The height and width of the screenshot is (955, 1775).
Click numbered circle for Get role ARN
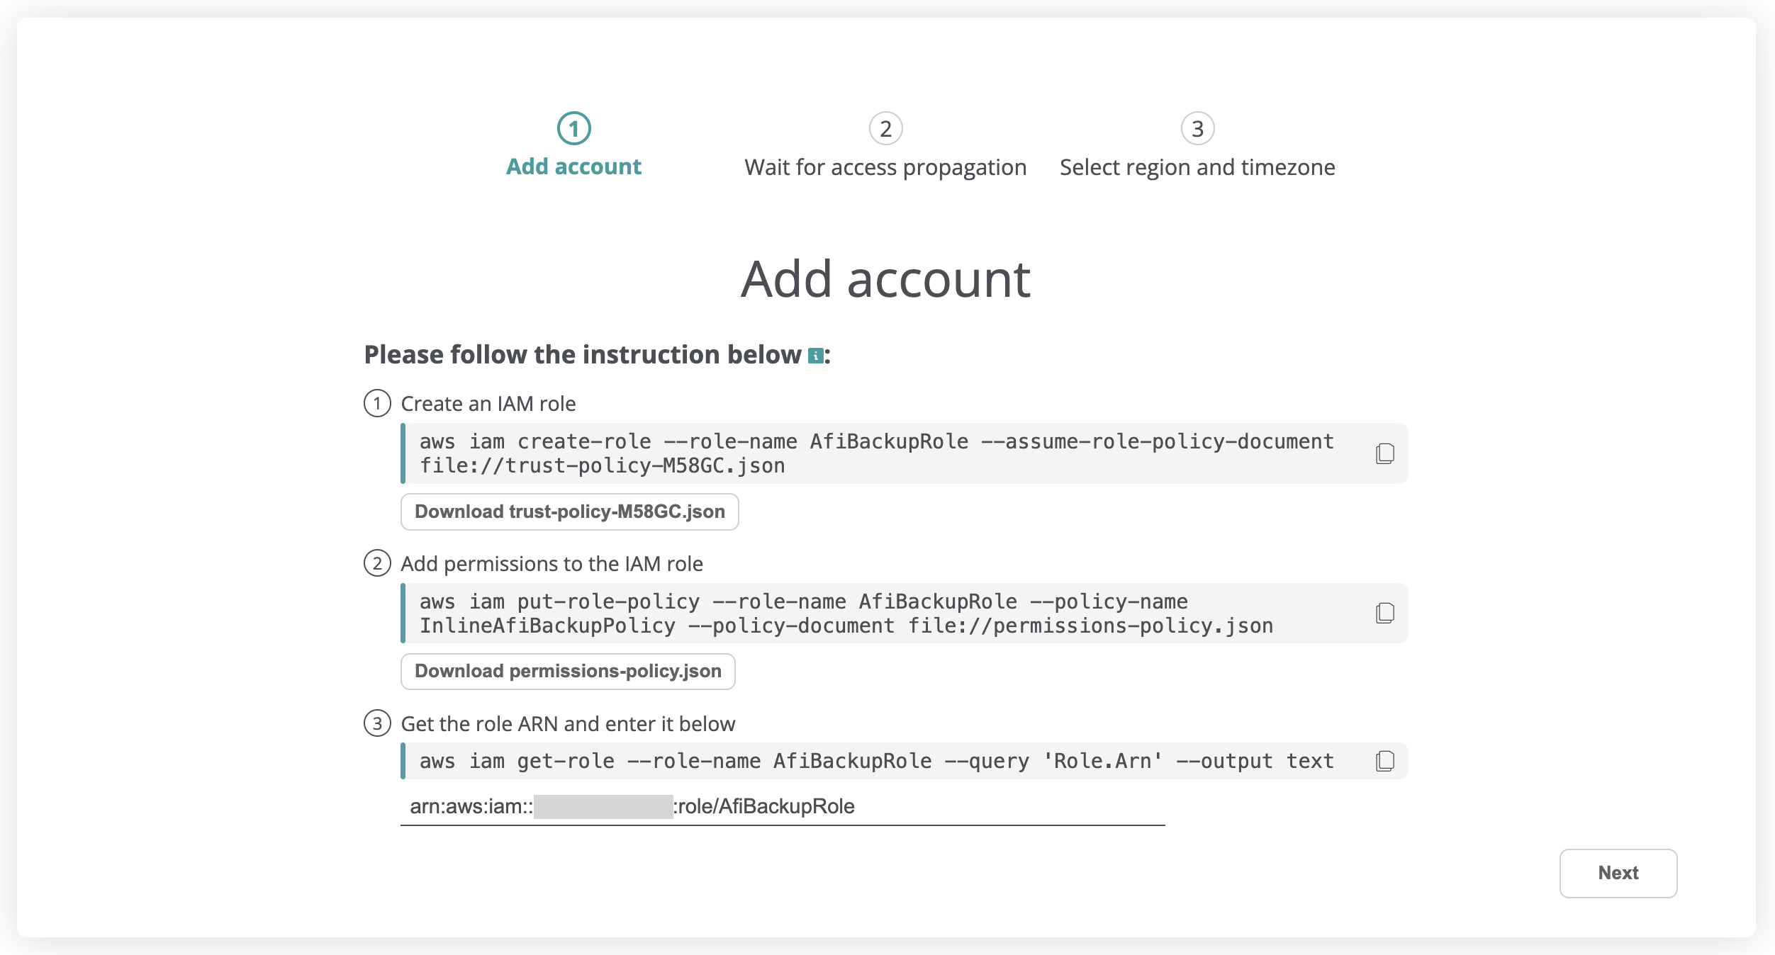pos(377,723)
